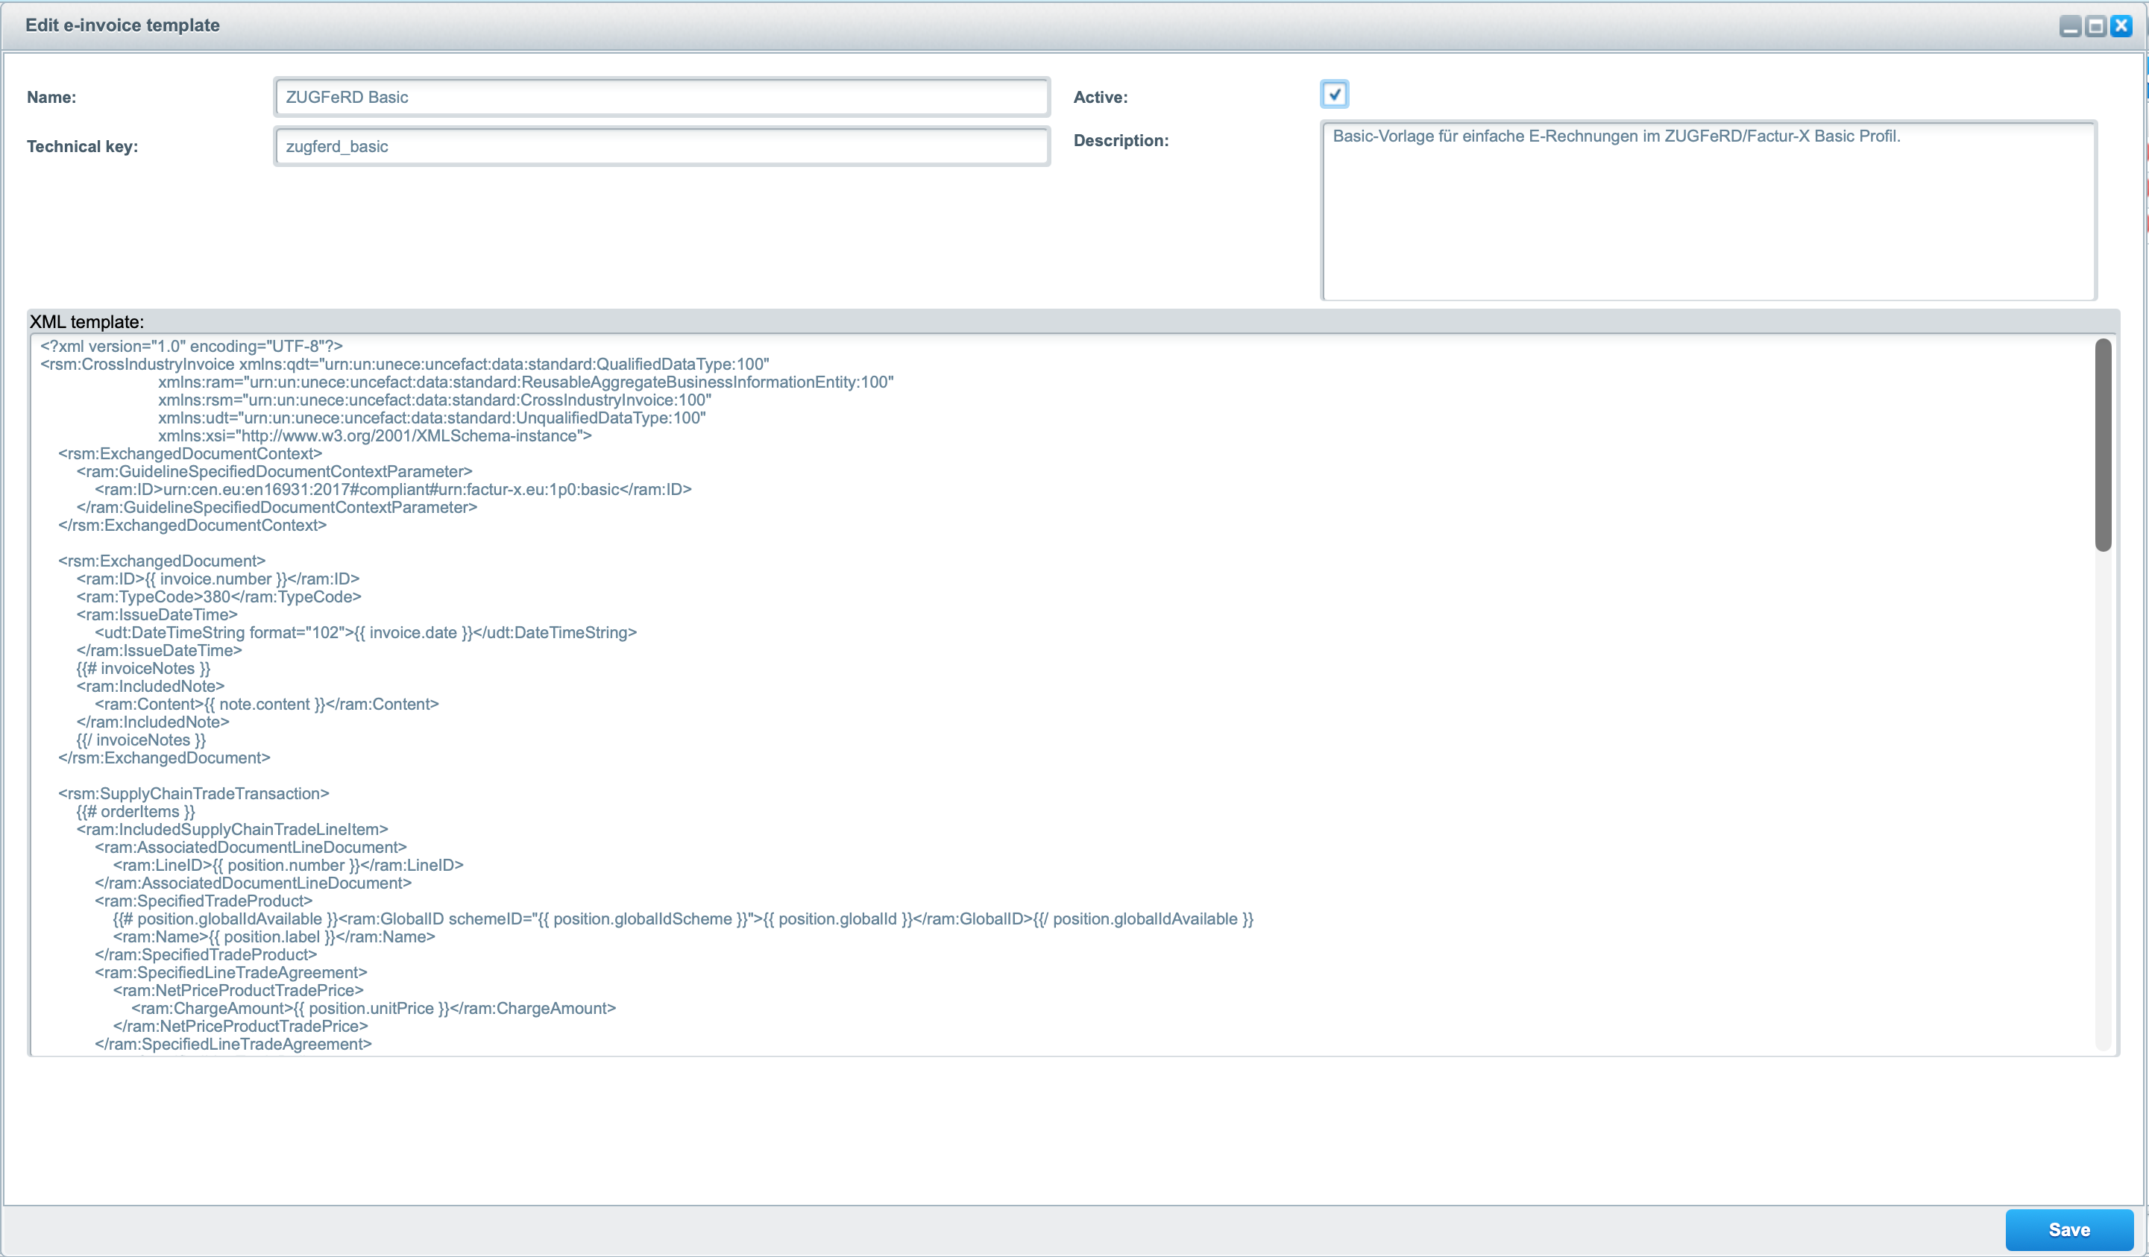Click the factur-x basic guideline ID line
The width and height of the screenshot is (2149, 1257).
(x=393, y=490)
